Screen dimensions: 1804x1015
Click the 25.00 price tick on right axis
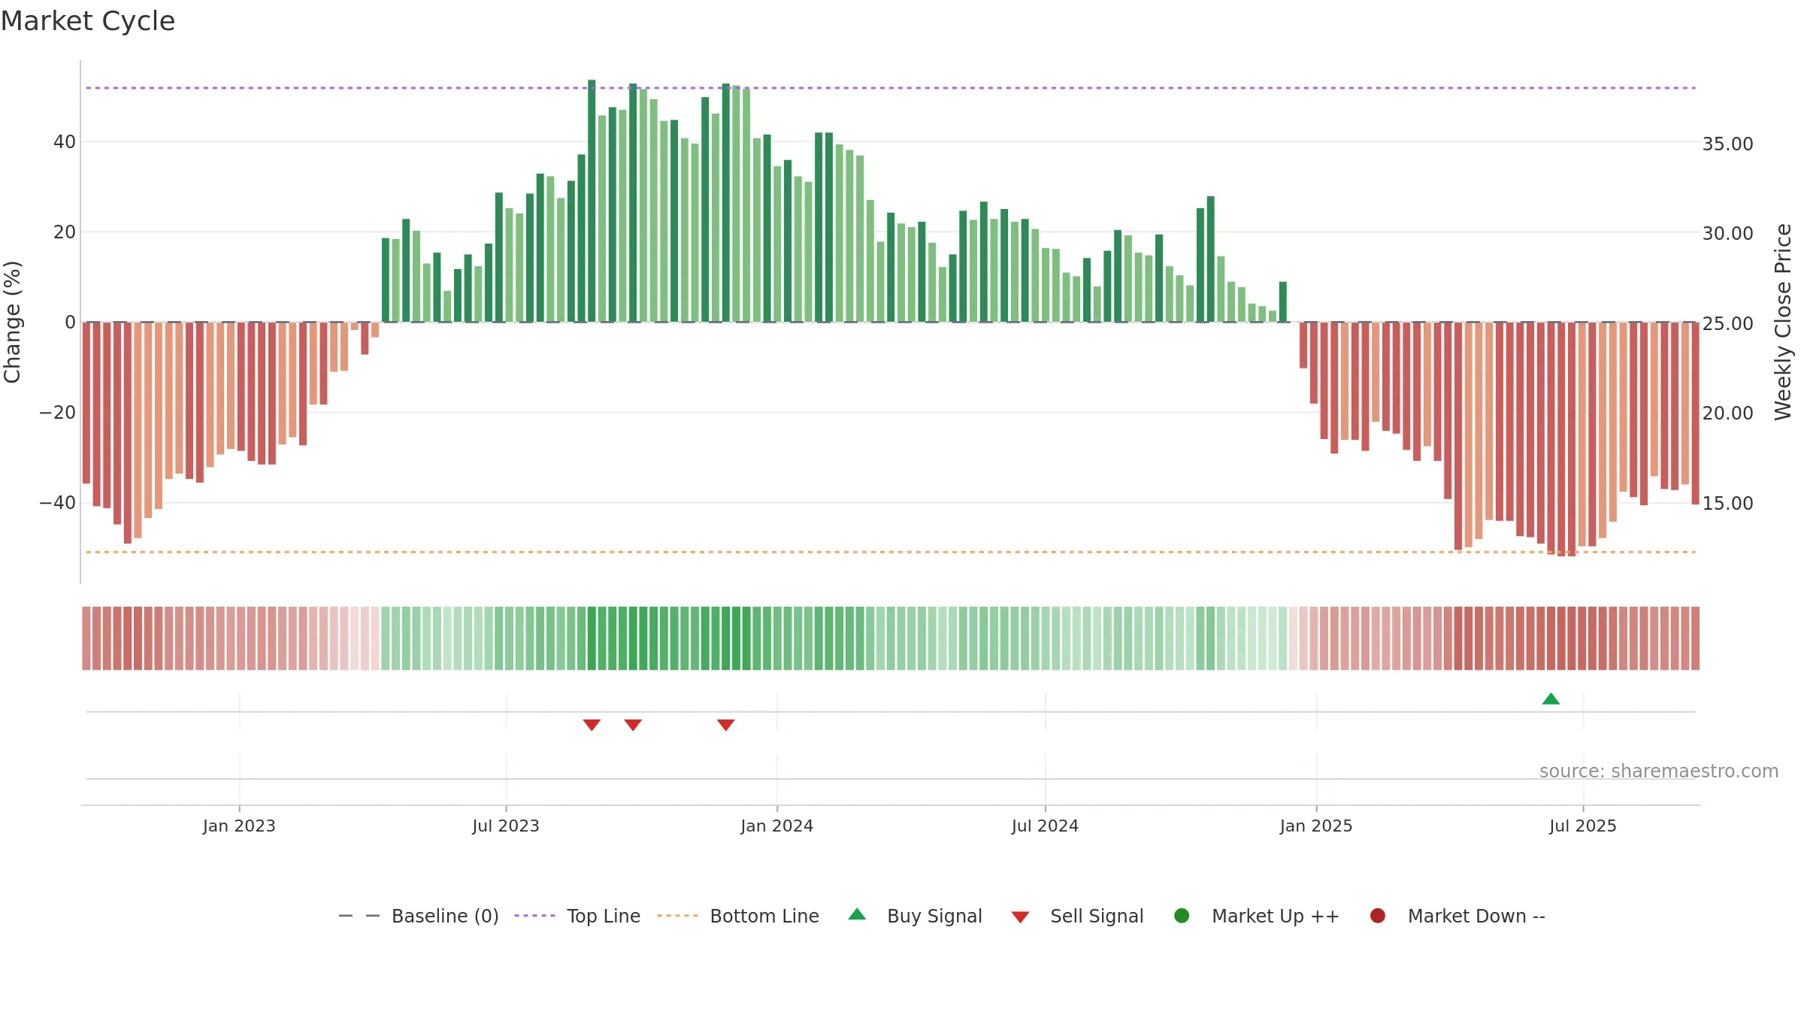point(1727,324)
